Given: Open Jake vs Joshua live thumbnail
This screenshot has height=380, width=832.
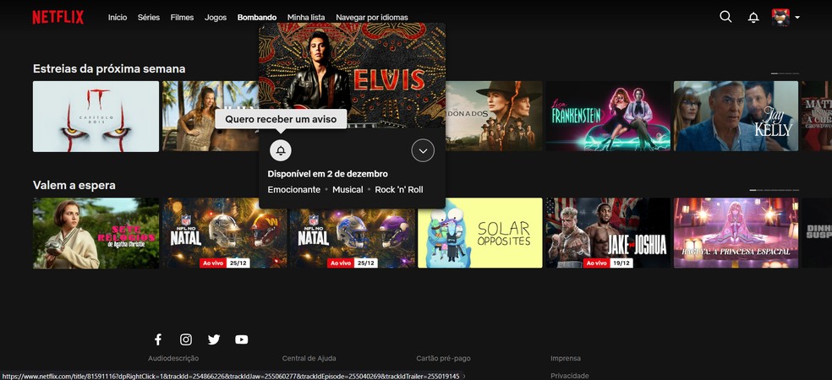Looking at the screenshot, I should (x=608, y=233).
